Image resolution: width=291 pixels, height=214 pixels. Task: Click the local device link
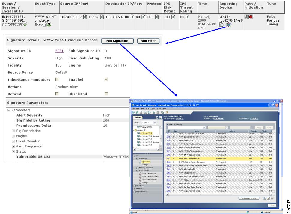coord(218,119)
